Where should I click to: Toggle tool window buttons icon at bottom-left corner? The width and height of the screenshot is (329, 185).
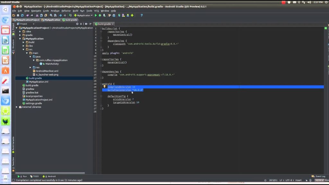point(13,180)
